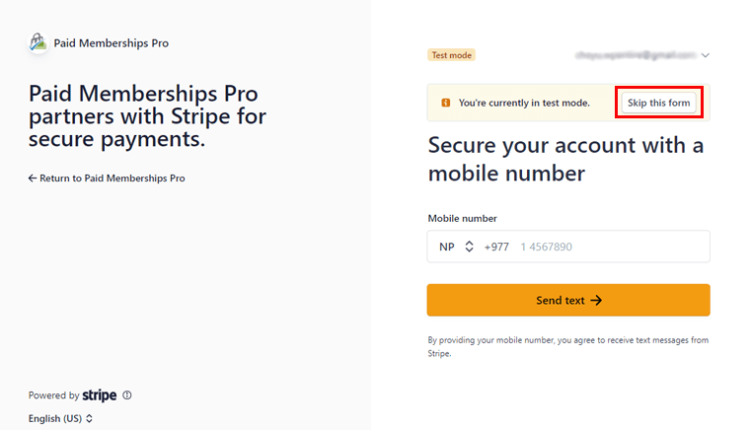This screenshot has height=430, width=750.
Task: Click the Paid Memberships Pro logo icon
Action: [37, 43]
